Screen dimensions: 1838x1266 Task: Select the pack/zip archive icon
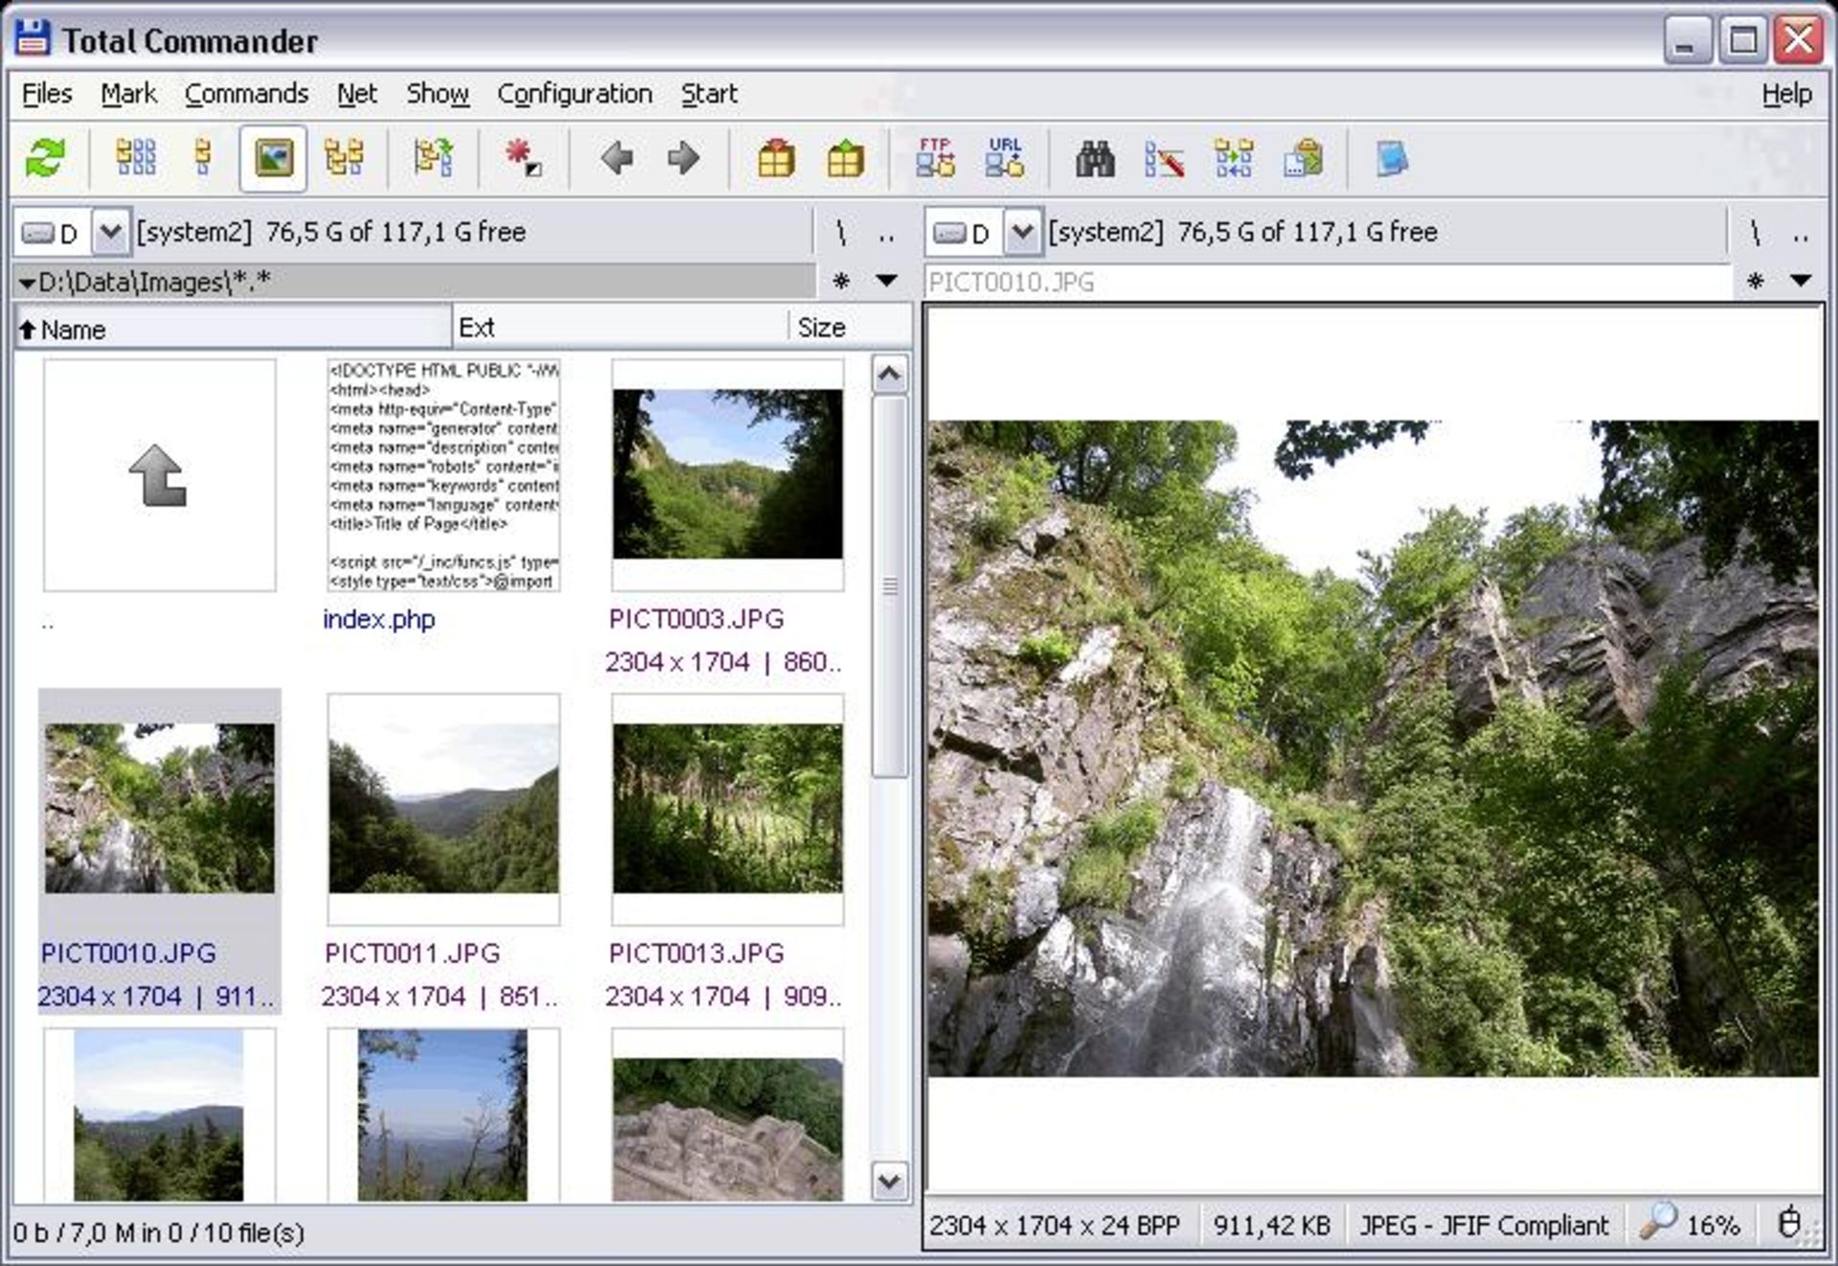click(778, 155)
